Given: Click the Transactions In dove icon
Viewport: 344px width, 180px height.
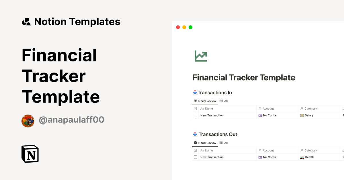Looking at the screenshot, I should point(195,92).
